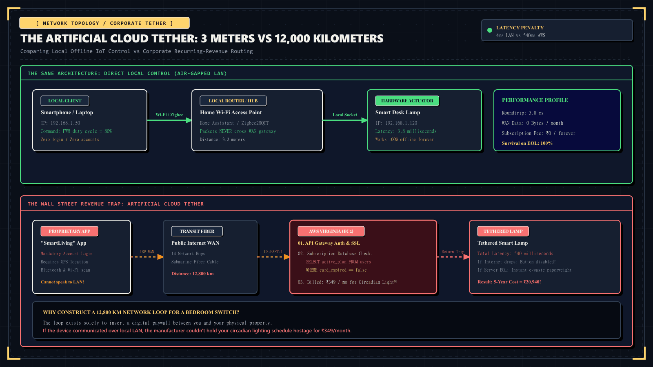Screen dimensions: 653x367
Task: Click the AWS VIRGINIA (EC2) tag
Action: [331, 231]
